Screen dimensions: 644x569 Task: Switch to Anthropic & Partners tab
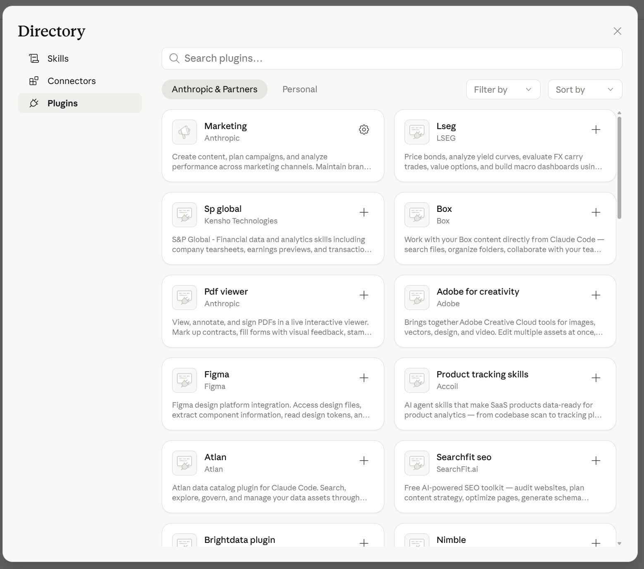coord(215,89)
